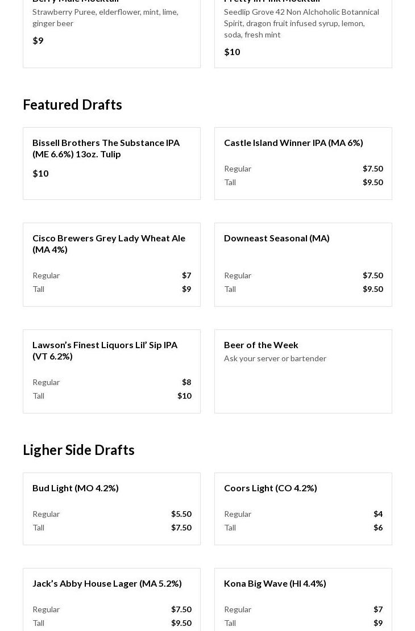Click the Featured Drafts heading

[72, 105]
